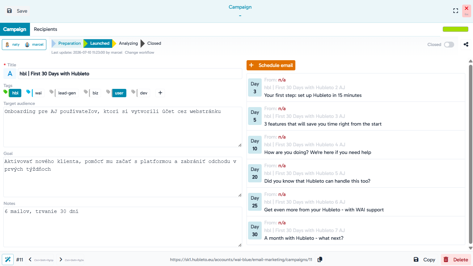Click the share icon near Closed toggle

pyautogui.click(x=466, y=44)
